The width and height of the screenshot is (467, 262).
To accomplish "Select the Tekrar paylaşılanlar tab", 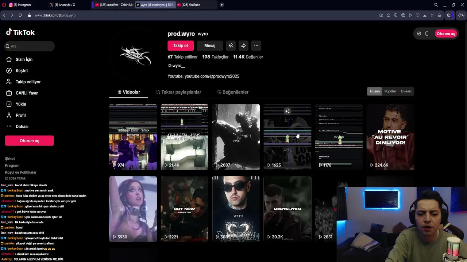I will (x=178, y=92).
